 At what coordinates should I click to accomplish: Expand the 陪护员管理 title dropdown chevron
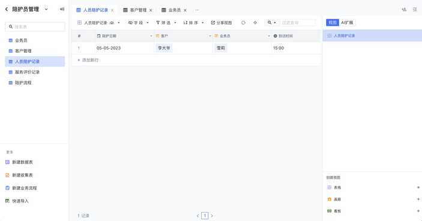coord(46,9)
